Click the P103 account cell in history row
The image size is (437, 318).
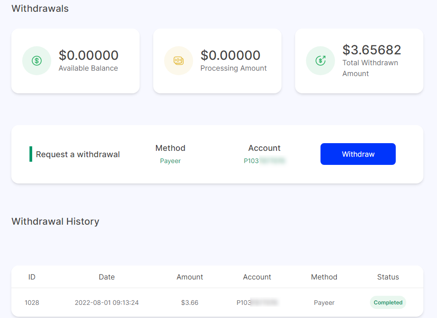(x=257, y=303)
